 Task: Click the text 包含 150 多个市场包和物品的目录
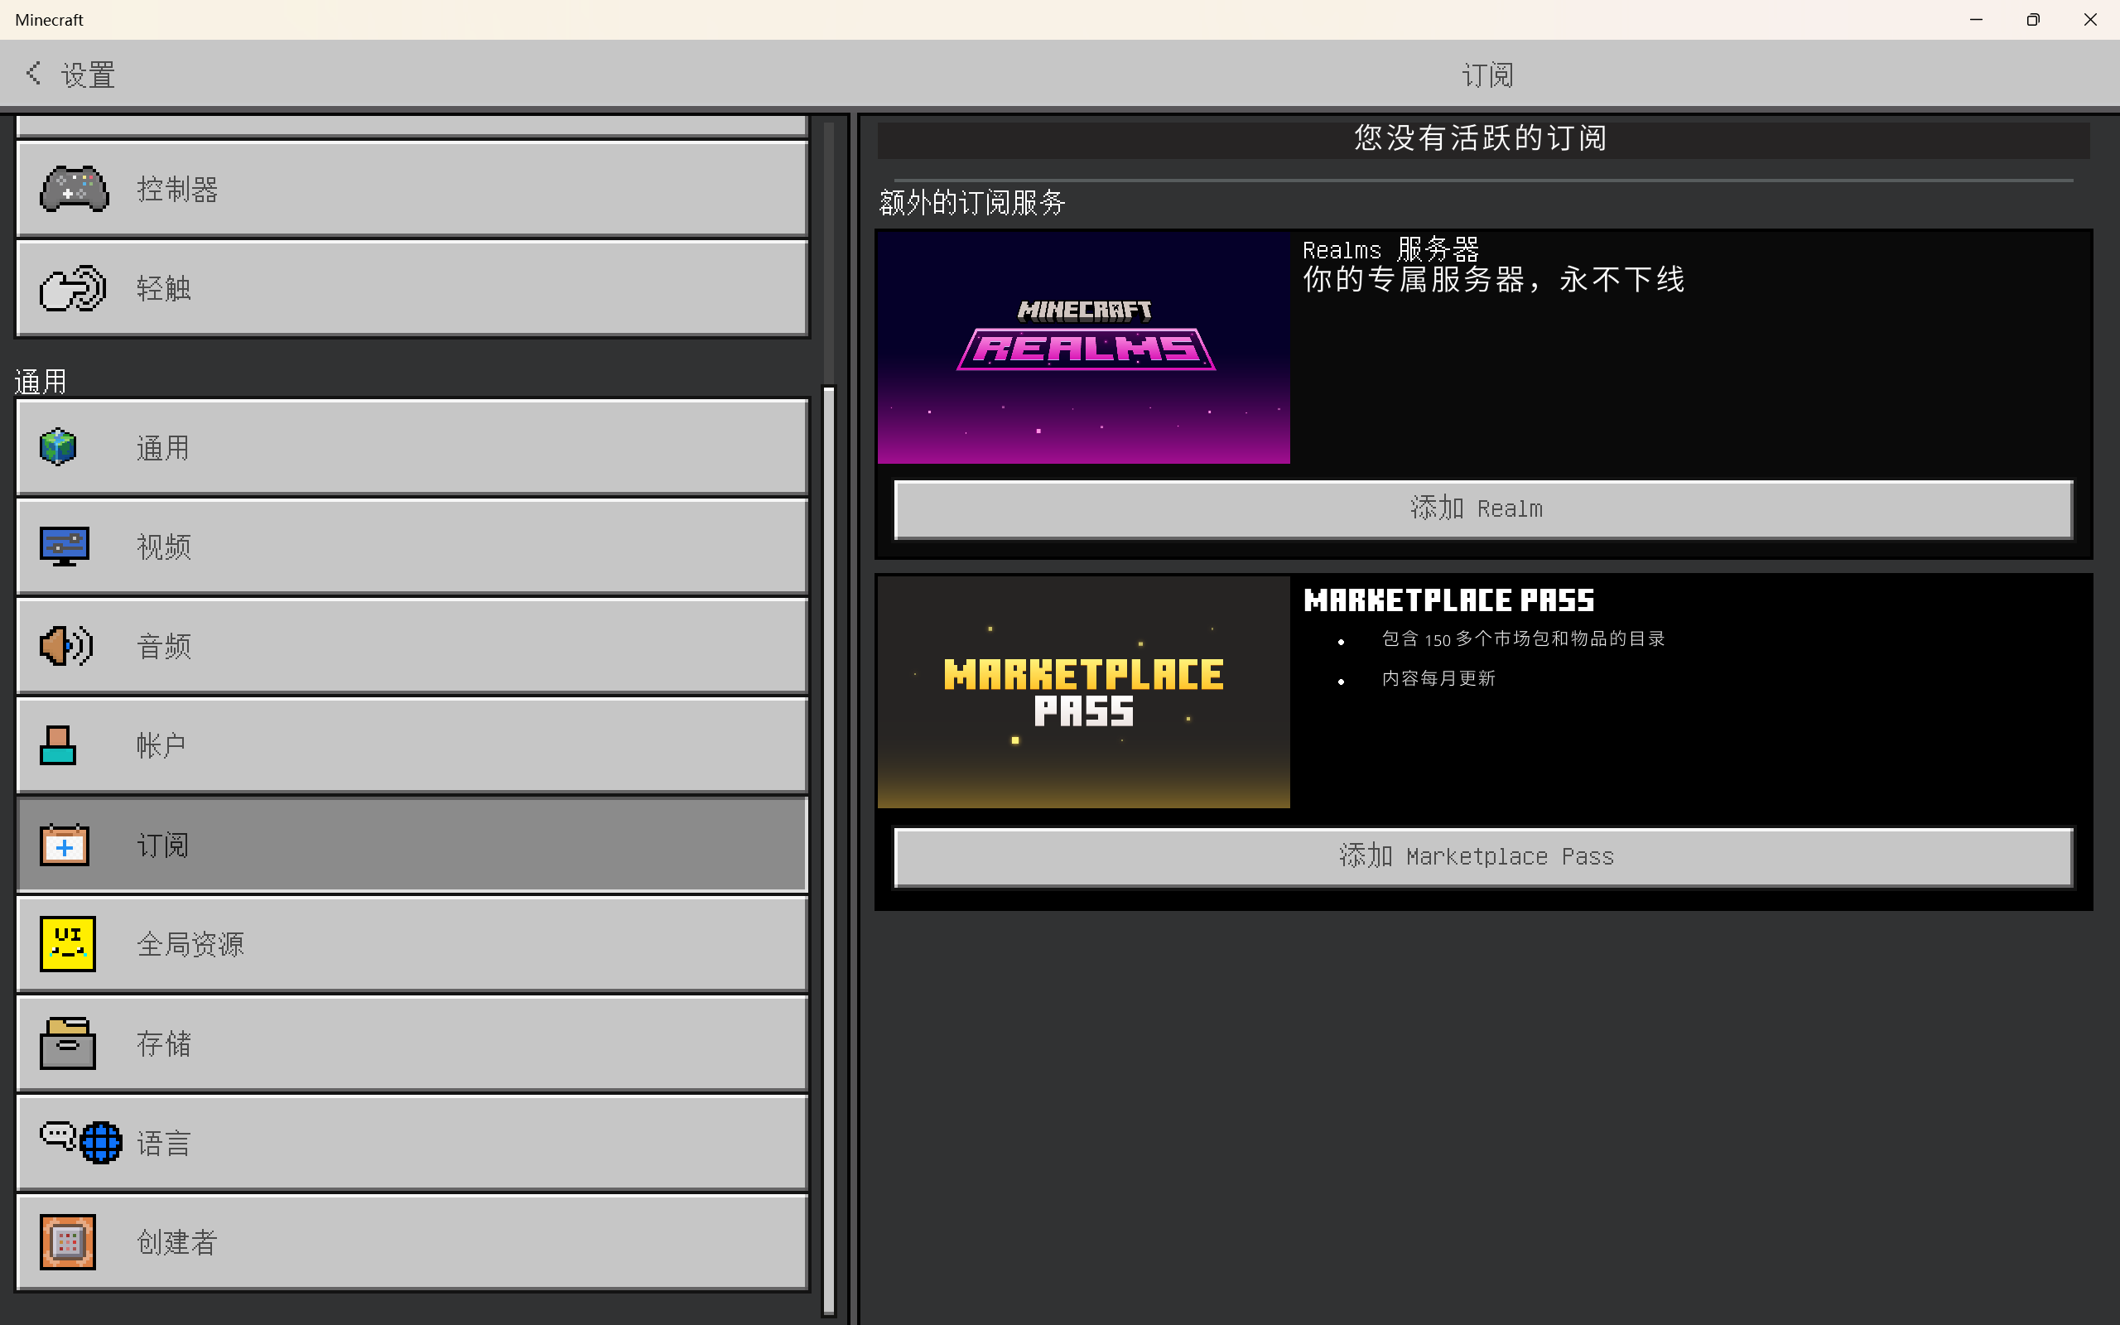[1524, 638]
